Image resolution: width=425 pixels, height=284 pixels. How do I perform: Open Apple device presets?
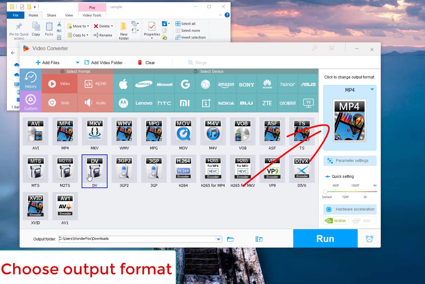(123, 84)
